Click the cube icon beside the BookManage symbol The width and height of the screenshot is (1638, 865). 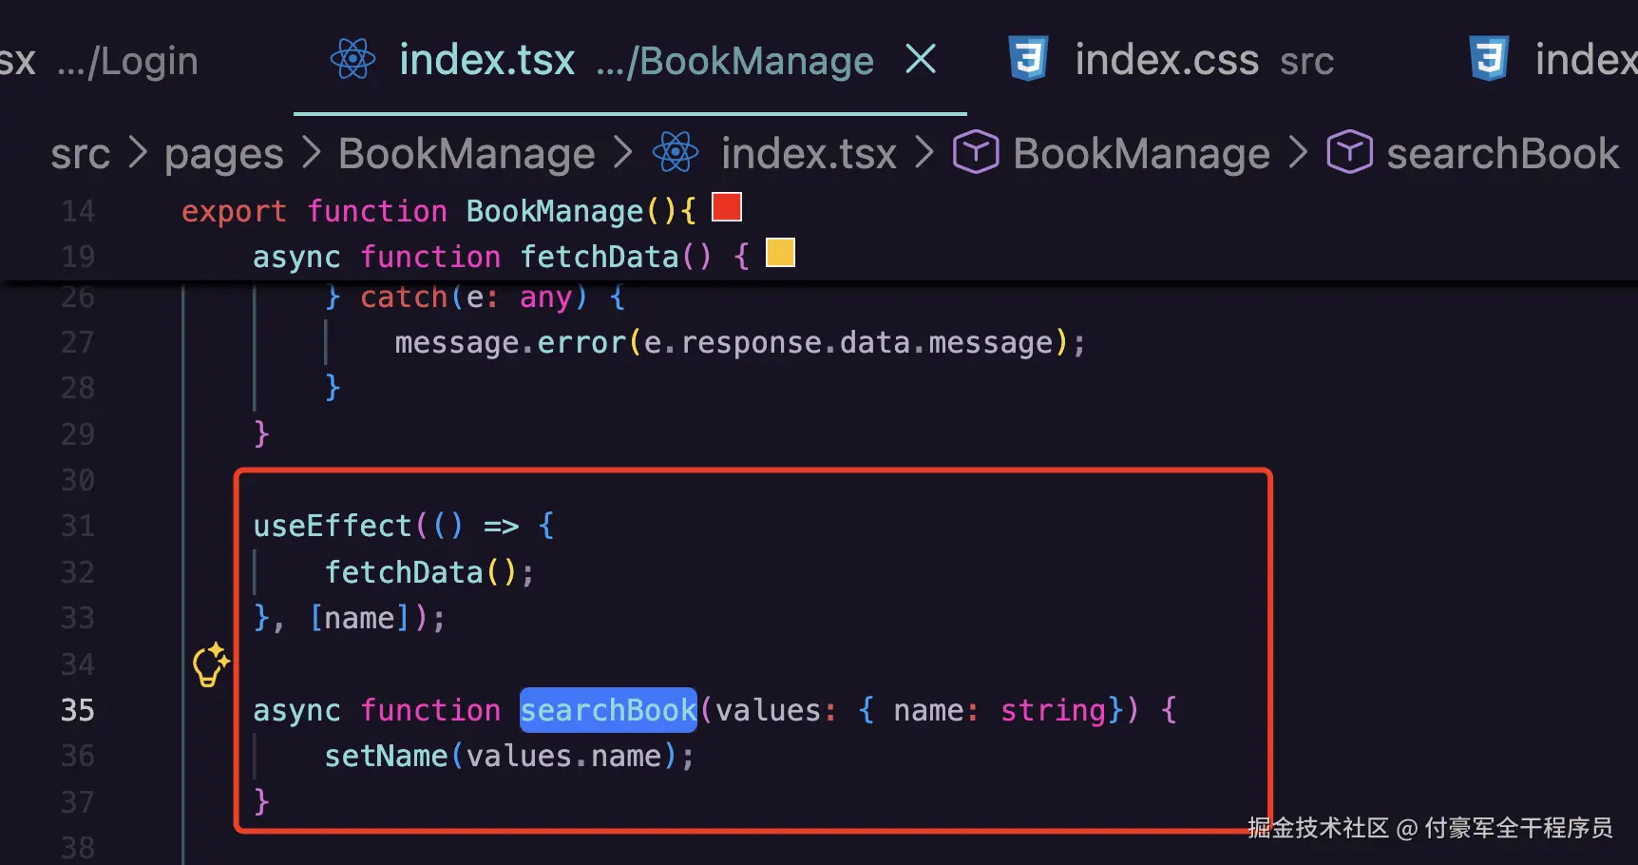tap(976, 152)
